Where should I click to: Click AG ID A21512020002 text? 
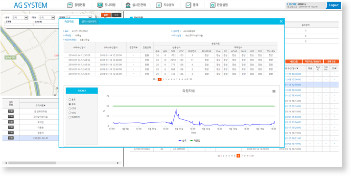click(80, 31)
